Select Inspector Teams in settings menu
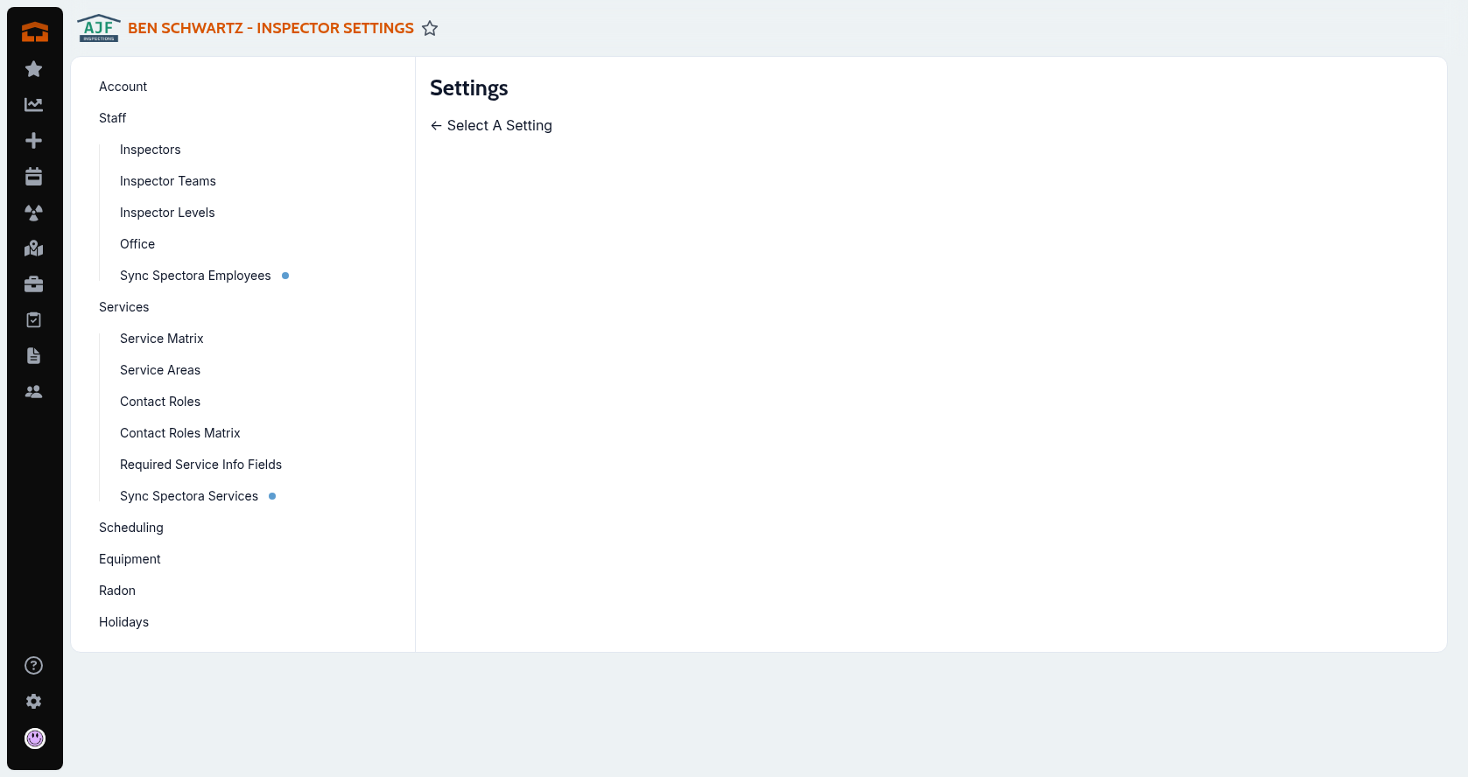Screen dimensions: 1468x777 (x=167, y=181)
